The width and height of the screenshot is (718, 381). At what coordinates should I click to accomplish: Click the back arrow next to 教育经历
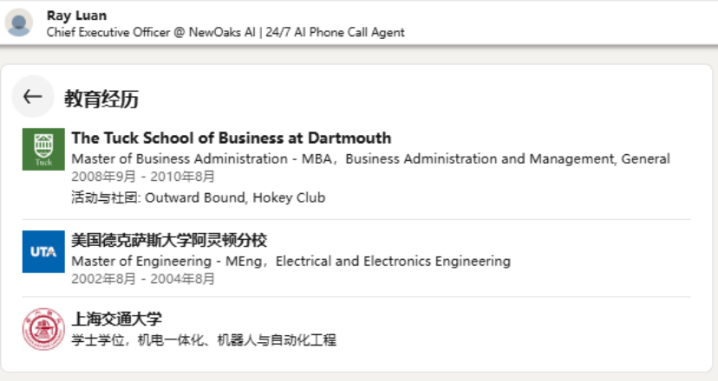[x=32, y=96]
